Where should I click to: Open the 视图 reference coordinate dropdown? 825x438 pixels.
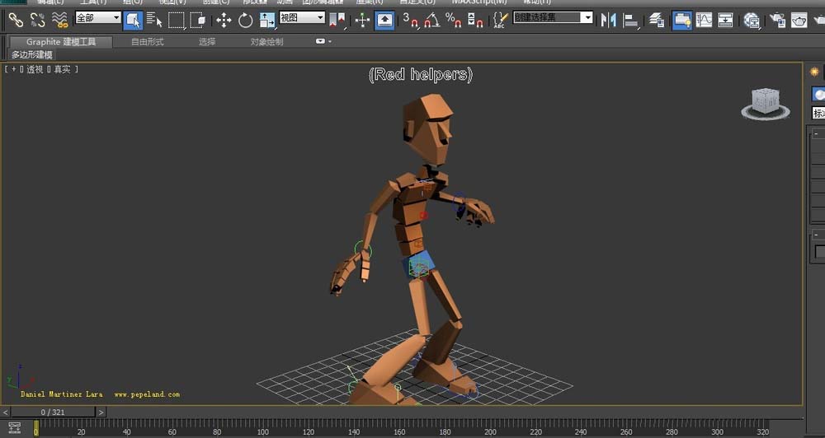tap(300, 17)
